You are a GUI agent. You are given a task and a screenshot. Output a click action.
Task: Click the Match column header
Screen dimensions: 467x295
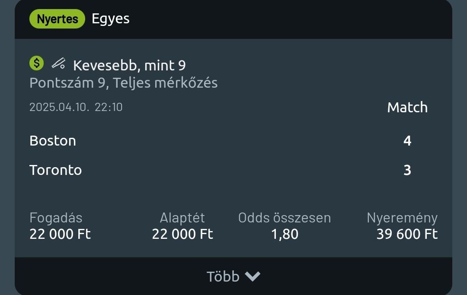point(407,108)
